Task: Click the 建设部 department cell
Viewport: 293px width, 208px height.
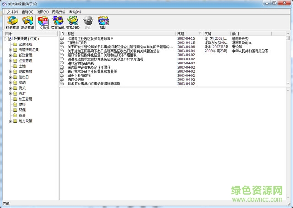Action: [237, 47]
